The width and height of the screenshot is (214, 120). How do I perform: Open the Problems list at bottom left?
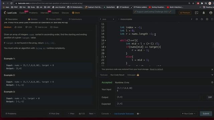click(11, 114)
